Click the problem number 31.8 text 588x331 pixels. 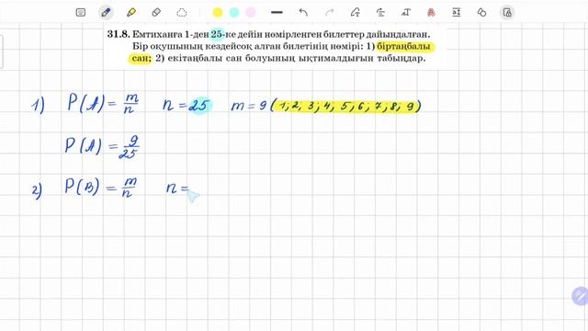[119, 34]
